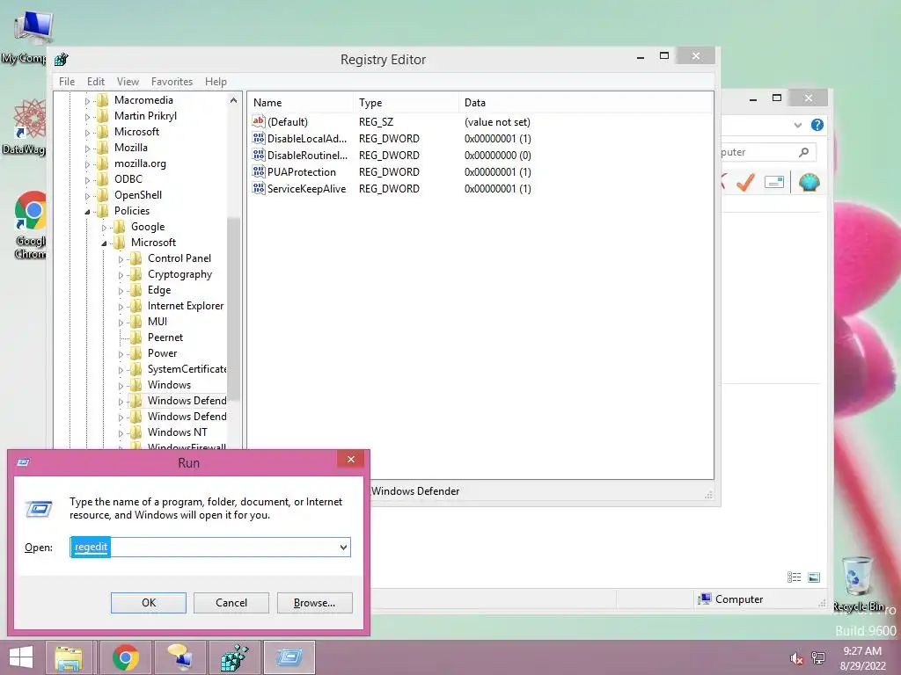The image size is (901, 675).
Task: Open the Help menu in Registry Editor
Action: (216, 82)
